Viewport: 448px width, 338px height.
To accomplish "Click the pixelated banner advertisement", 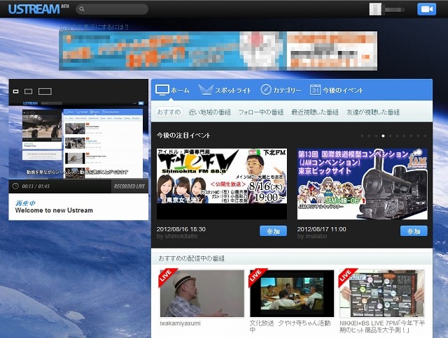I will [218, 51].
